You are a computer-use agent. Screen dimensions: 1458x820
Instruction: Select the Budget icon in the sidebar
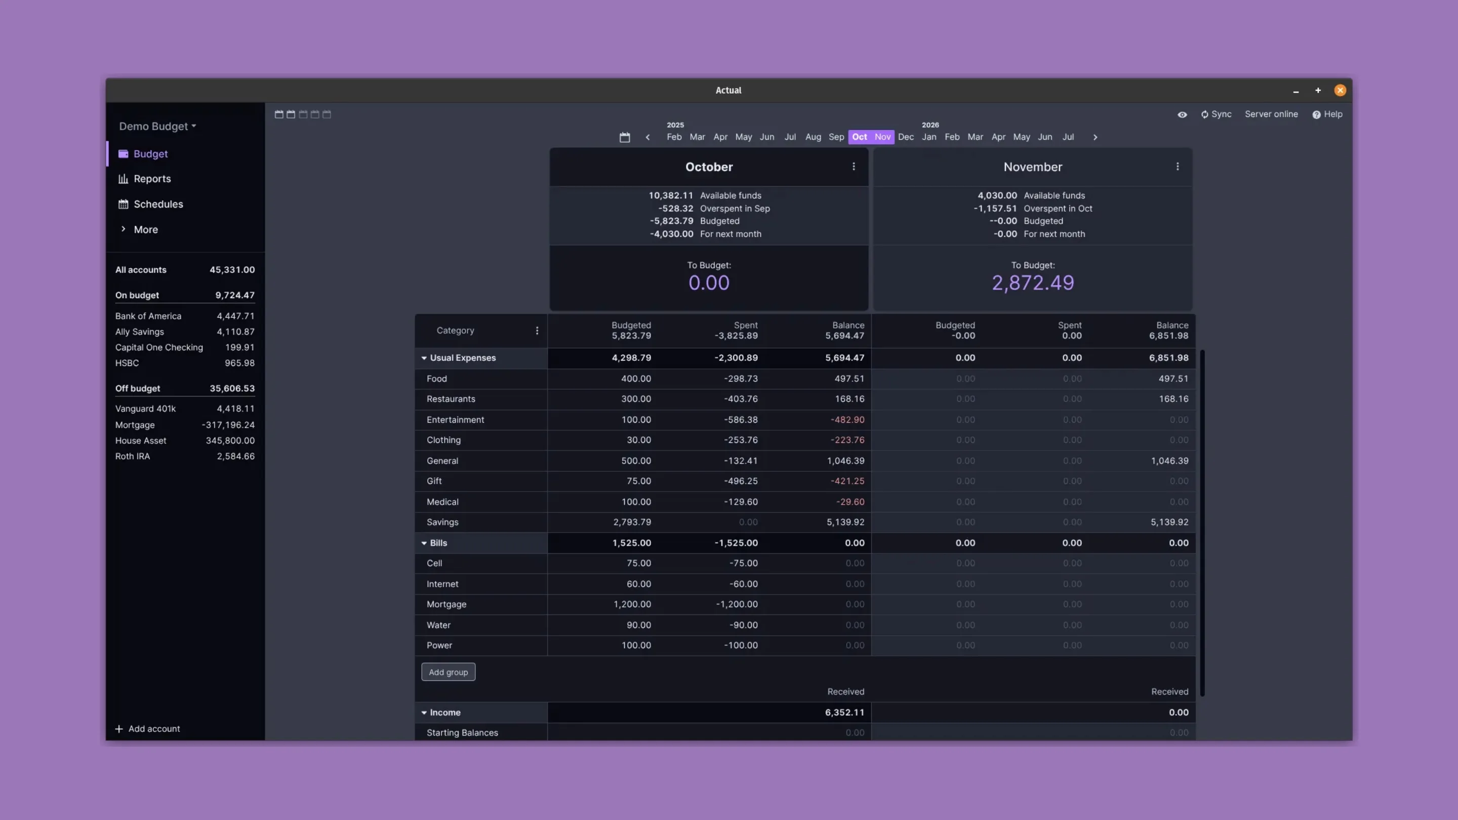[124, 153]
